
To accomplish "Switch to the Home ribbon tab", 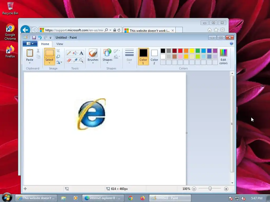I will pyautogui.click(x=45, y=44).
